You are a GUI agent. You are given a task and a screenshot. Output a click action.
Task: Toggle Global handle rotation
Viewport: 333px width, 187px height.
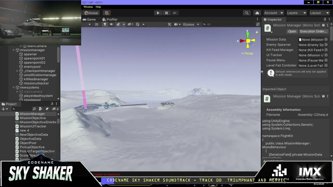(x=91, y=13)
